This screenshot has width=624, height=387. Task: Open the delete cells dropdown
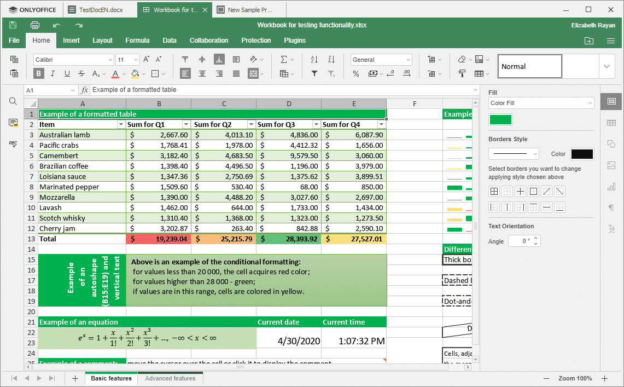434,74
